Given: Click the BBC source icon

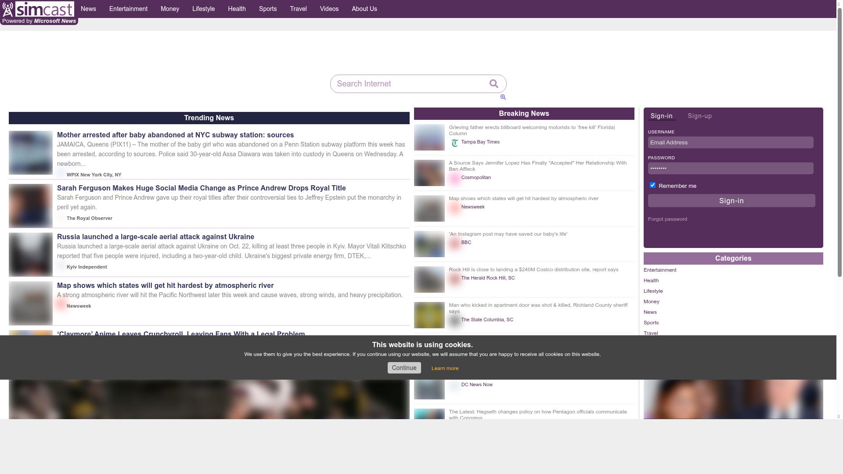Looking at the screenshot, I should click(x=455, y=243).
